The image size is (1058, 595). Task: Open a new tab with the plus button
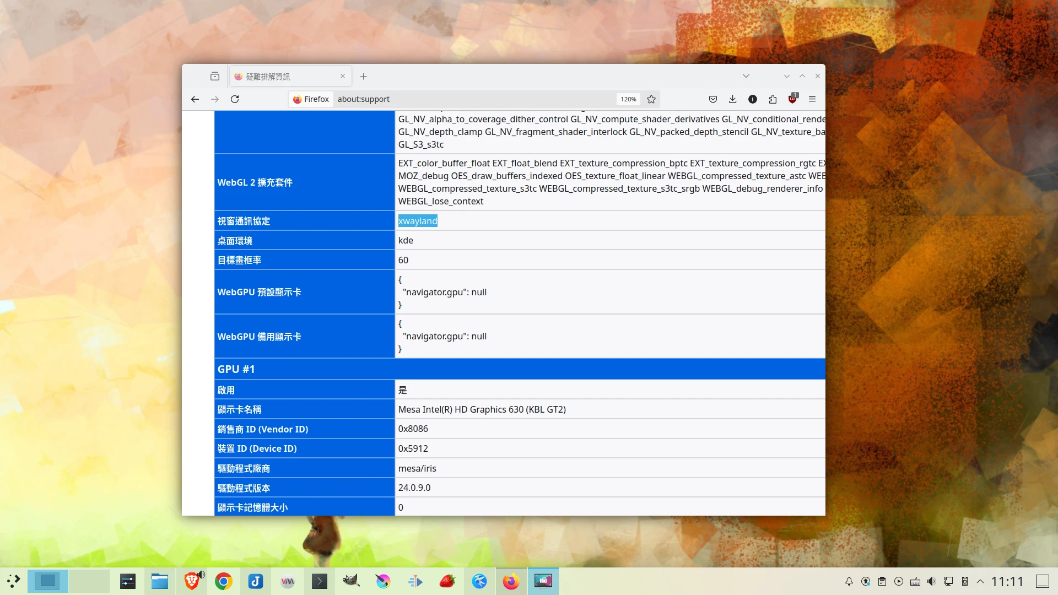[x=363, y=77]
